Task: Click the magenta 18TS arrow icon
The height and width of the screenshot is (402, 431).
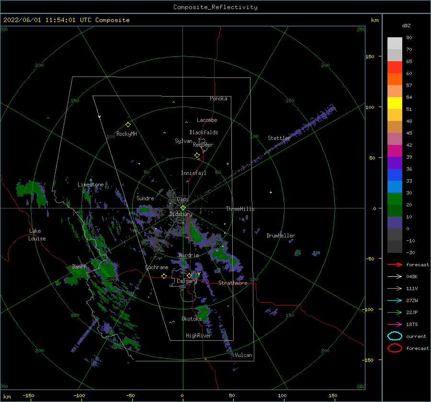Action: click(395, 325)
